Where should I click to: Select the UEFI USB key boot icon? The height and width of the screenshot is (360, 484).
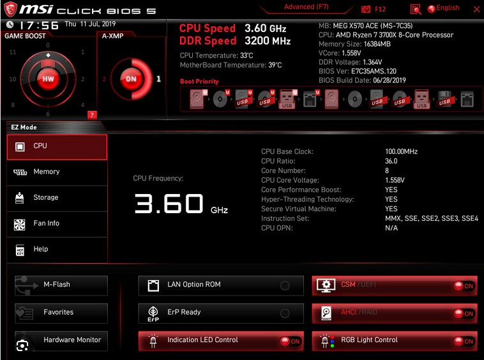(x=288, y=99)
